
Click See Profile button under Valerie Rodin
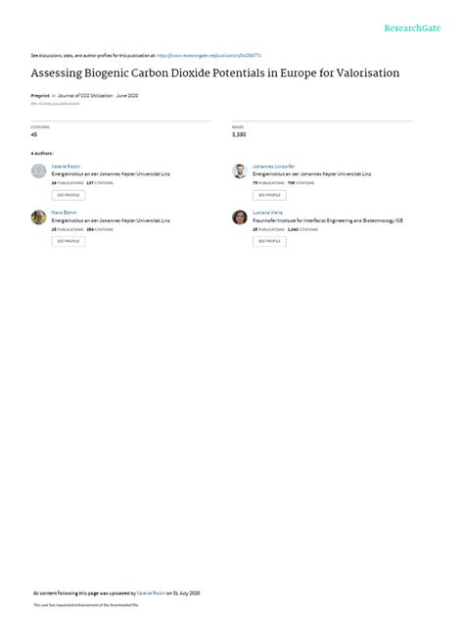pyautogui.click(x=69, y=195)
